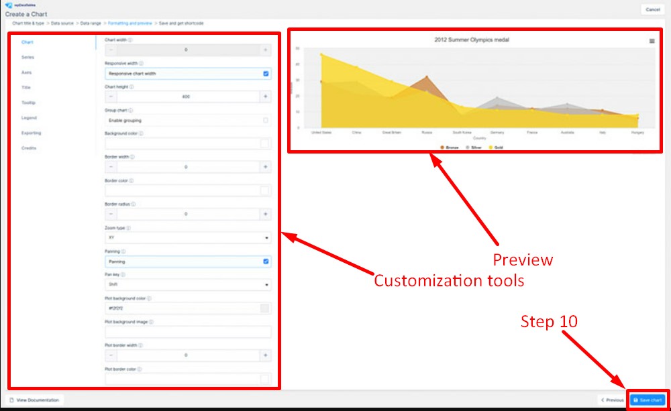The width and height of the screenshot is (671, 411).
Task: Show info tooltip beside Responsive width label
Action: click(141, 63)
